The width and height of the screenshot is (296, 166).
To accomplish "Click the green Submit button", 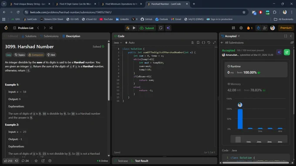I will click(147, 28).
